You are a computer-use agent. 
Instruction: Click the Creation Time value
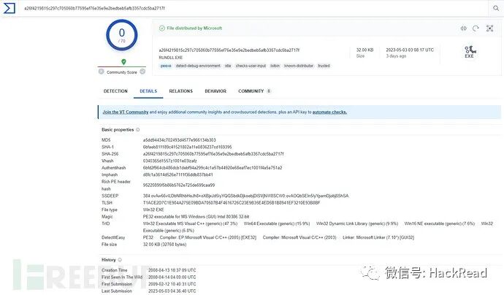(x=172, y=270)
